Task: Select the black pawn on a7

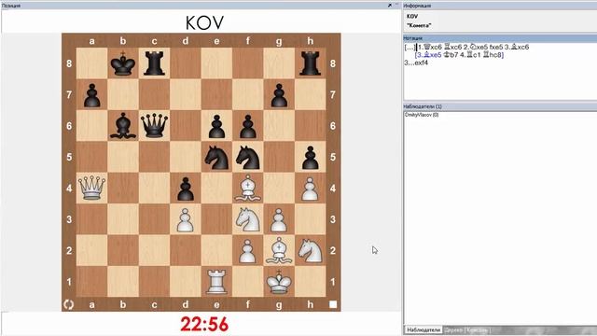Action: [x=91, y=95]
